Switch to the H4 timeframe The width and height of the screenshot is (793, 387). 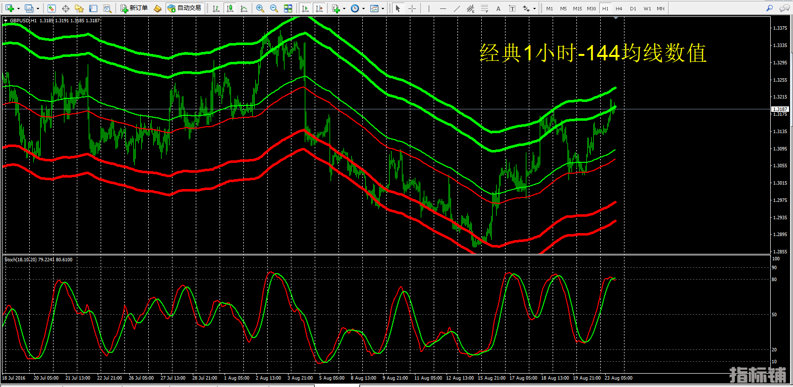[619, 8]
